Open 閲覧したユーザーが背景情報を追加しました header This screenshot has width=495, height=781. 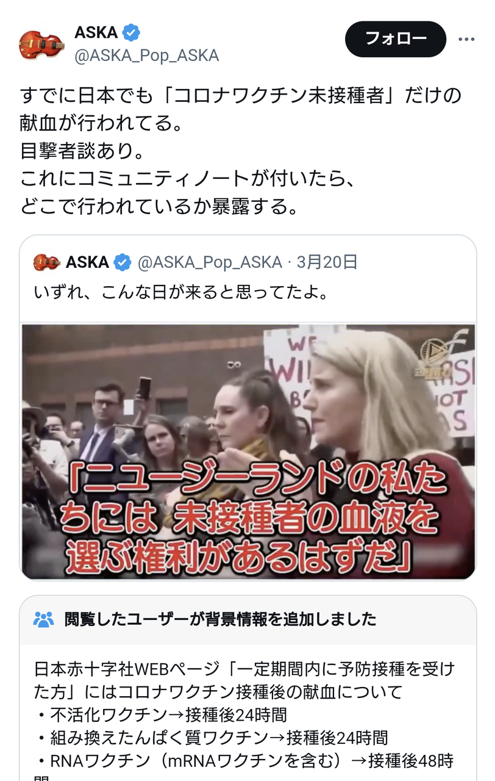[x=221, y=619]
